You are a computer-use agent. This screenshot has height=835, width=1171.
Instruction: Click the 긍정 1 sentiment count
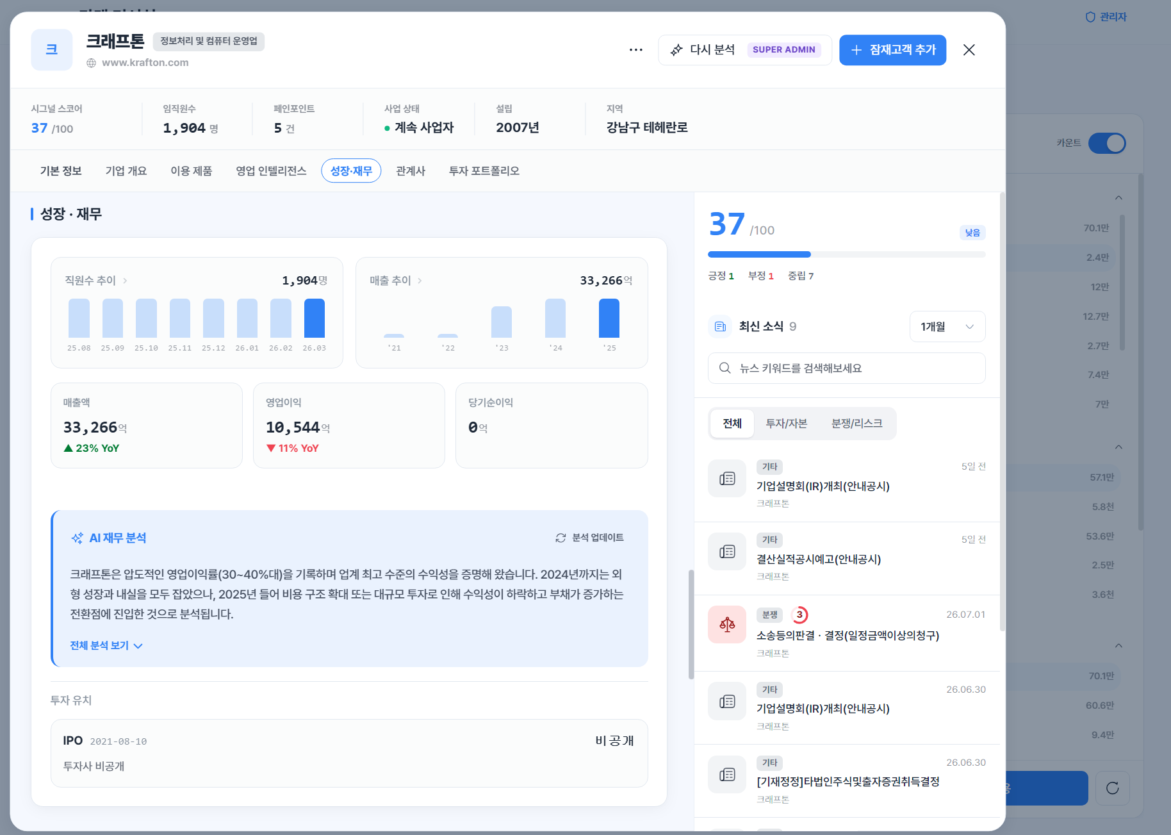721,276
